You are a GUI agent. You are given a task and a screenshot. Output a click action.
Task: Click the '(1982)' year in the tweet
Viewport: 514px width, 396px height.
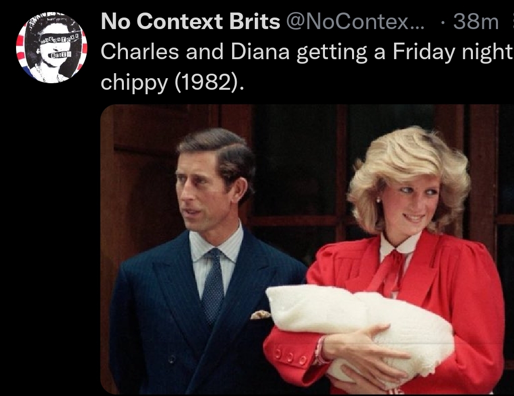(x=207, y=82)
